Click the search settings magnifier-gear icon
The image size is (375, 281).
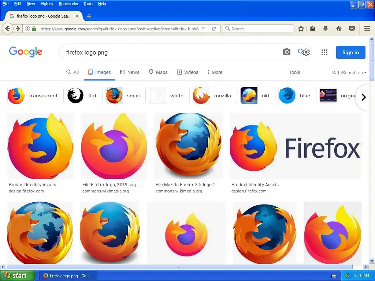tap(304, 52)
